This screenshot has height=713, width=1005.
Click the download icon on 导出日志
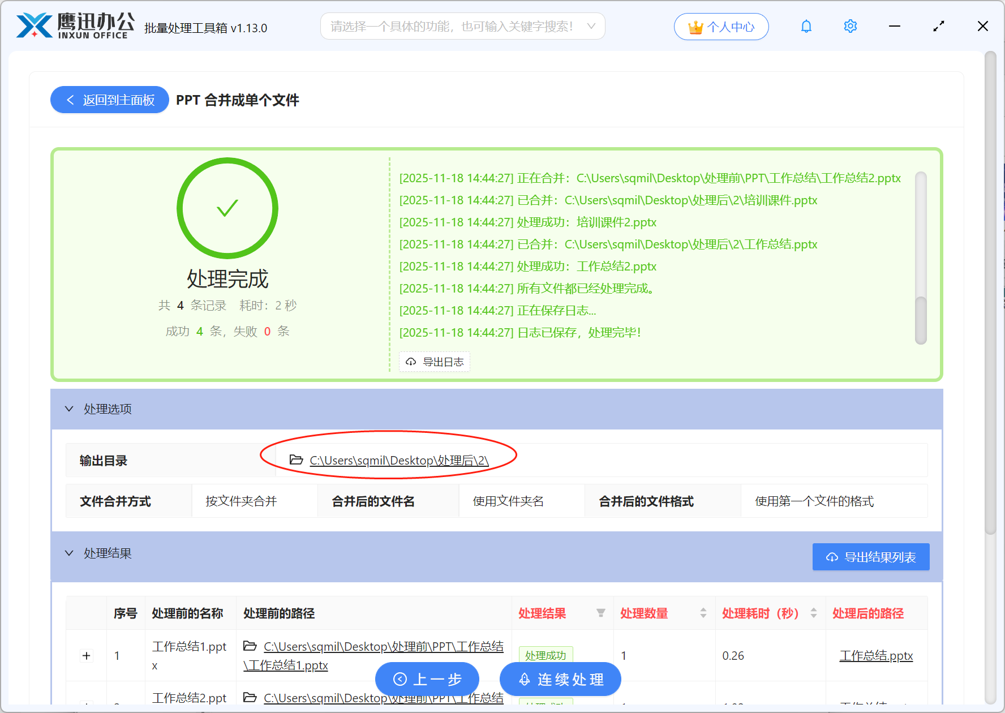click(411, 362)
